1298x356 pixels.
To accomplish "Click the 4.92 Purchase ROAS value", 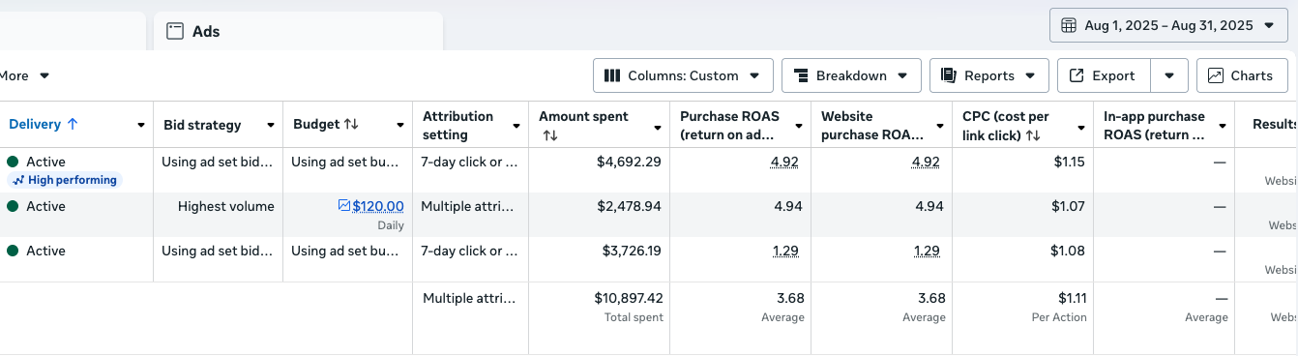I will [784, 162].
